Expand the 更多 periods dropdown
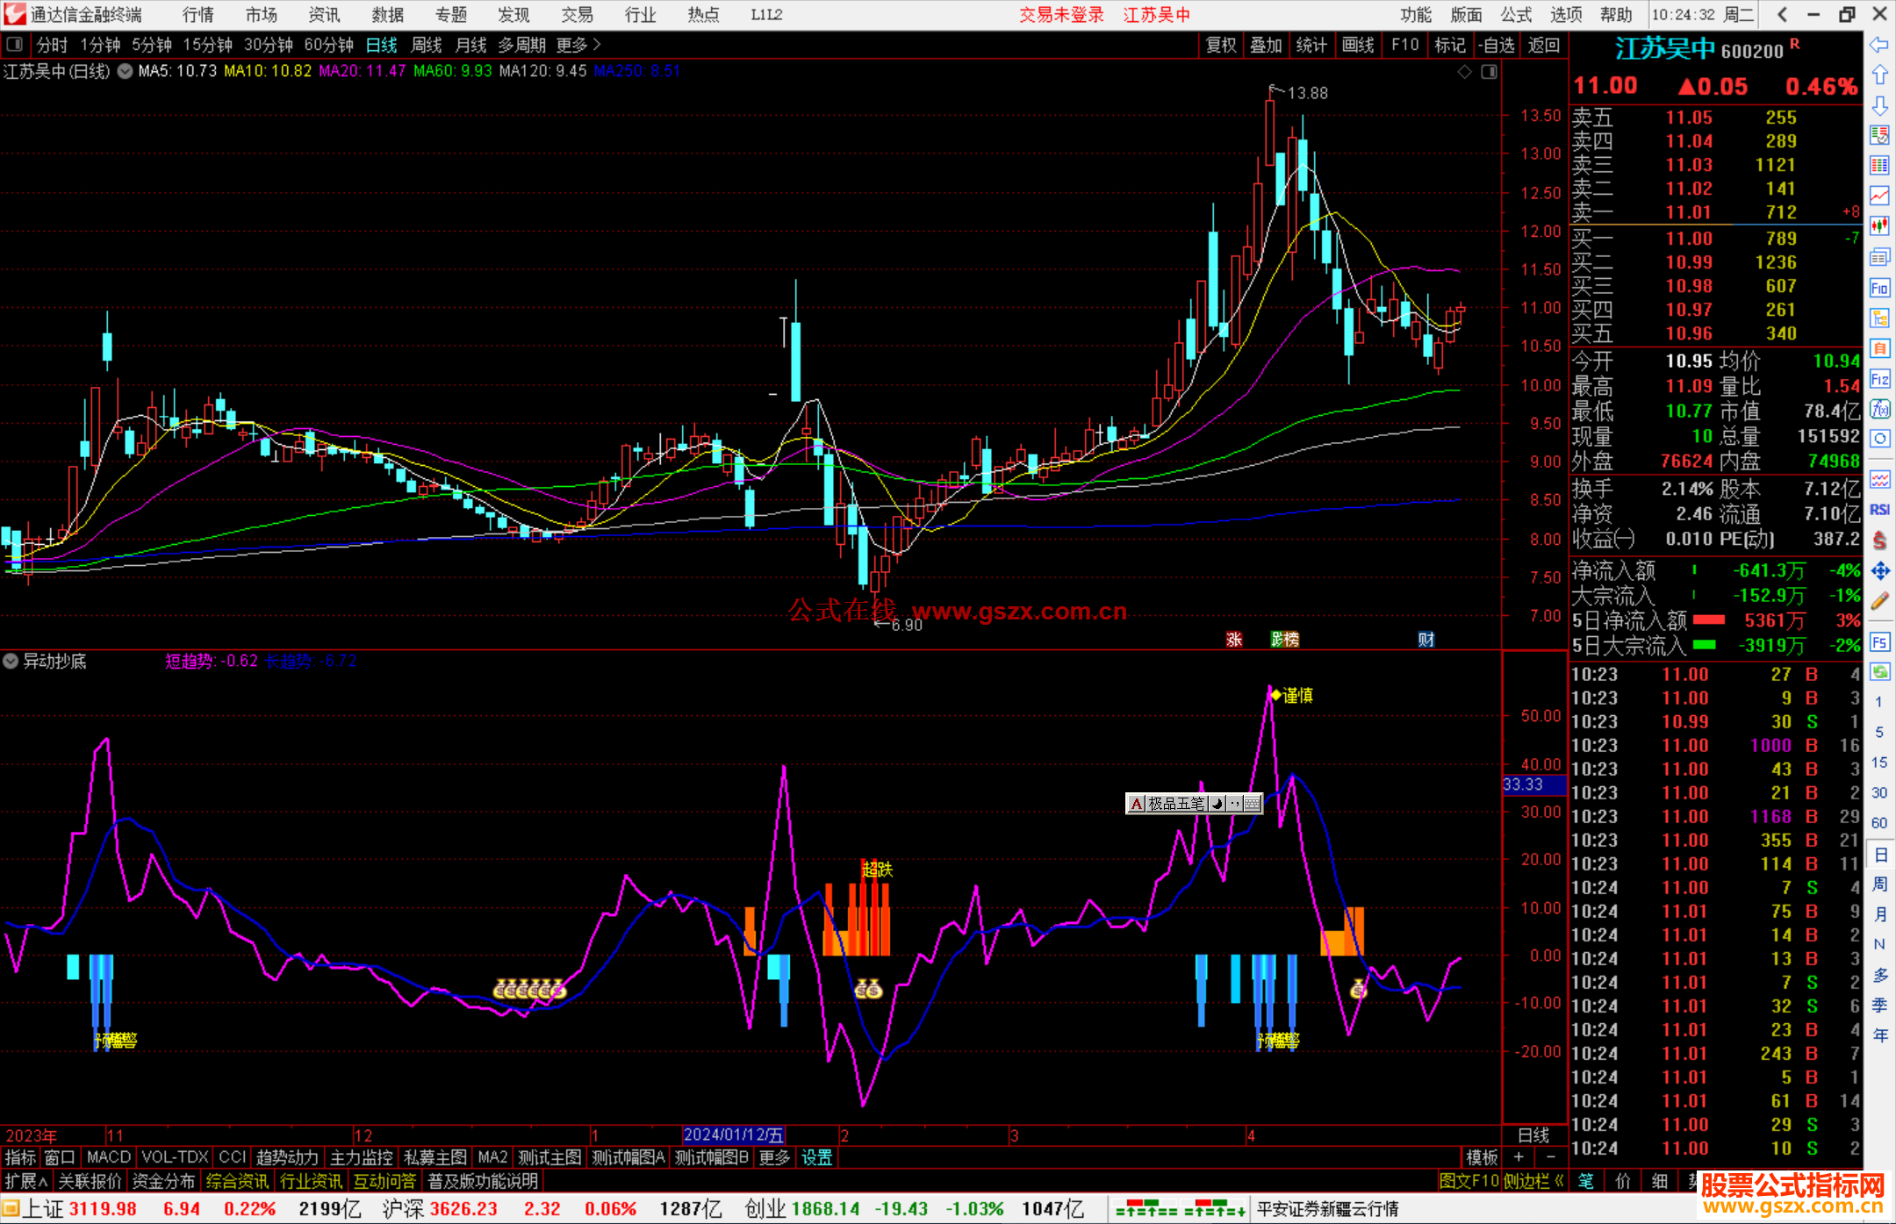This screenshot has height=1224, width=1896. [578, 45]
